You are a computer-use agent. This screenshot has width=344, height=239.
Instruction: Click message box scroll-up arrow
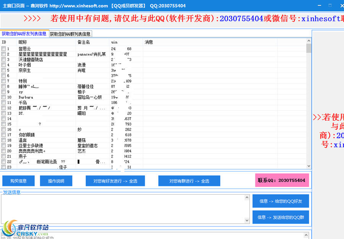point(247,198)
